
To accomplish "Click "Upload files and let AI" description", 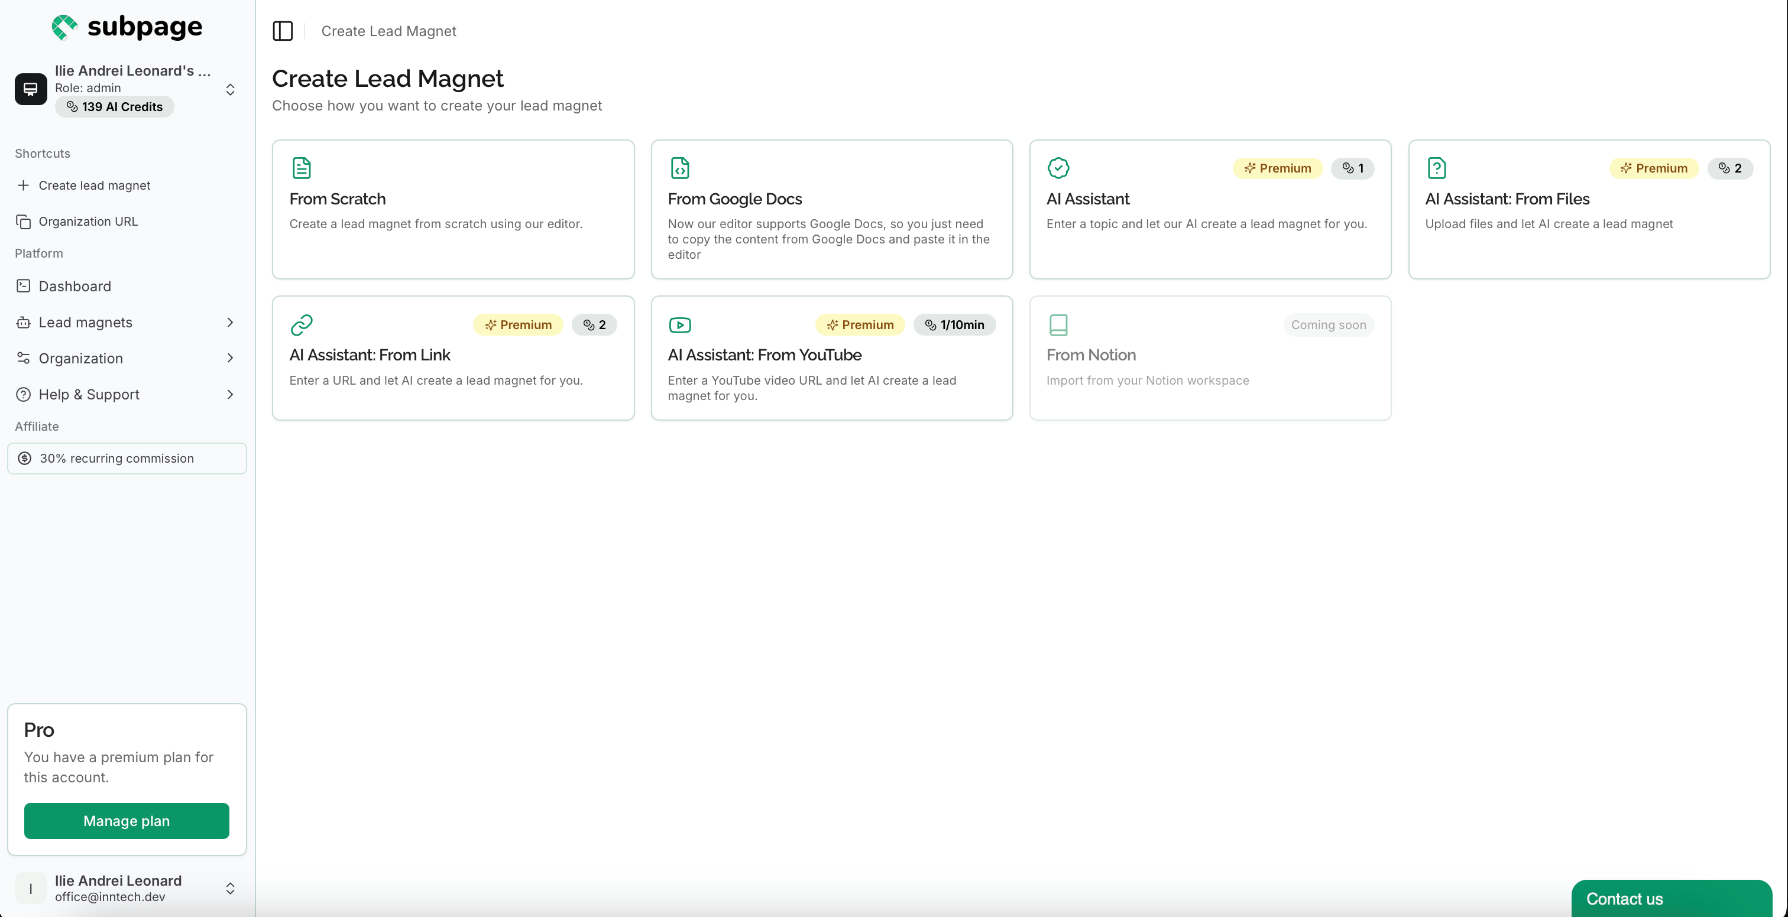I will (x=1549, y=224).
